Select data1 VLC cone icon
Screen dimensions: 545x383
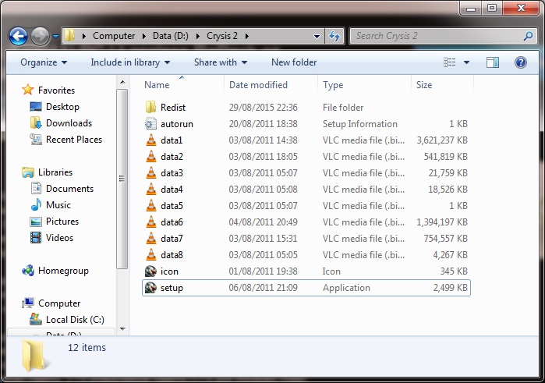150,140
